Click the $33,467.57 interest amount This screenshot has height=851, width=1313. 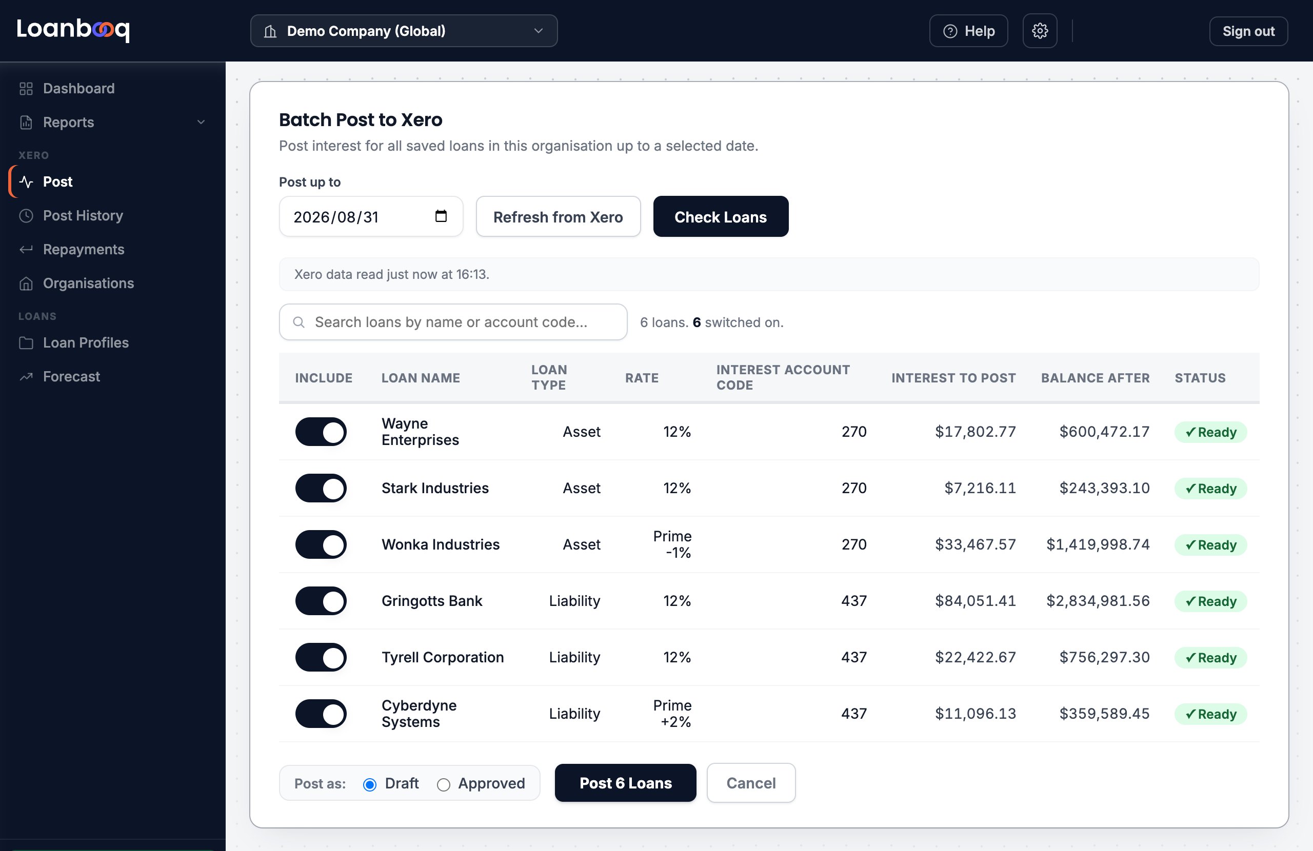click(975, 544)
